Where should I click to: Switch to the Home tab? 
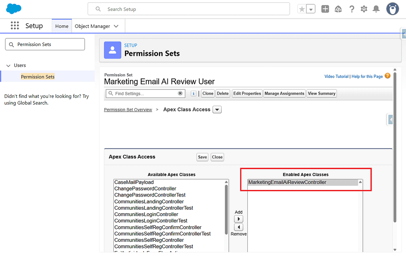[61, 26]
